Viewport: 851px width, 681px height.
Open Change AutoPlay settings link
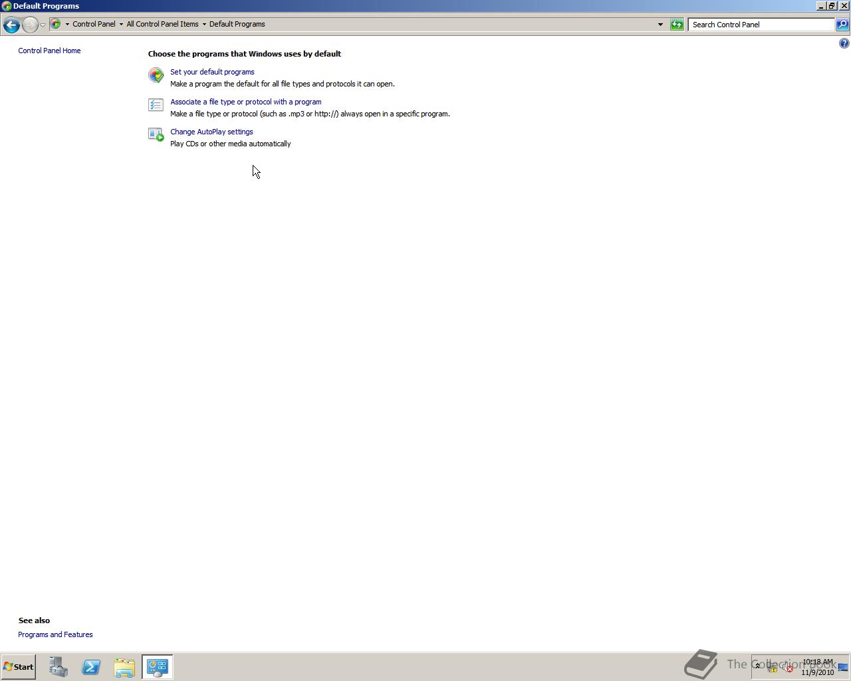click(x=211, y=132)
